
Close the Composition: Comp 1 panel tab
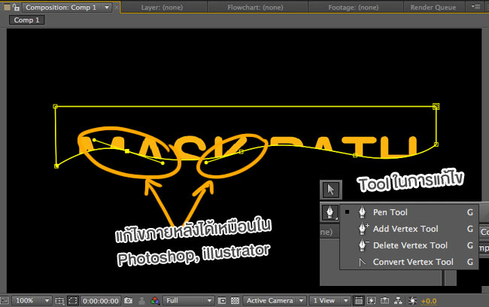click(117, 7)
